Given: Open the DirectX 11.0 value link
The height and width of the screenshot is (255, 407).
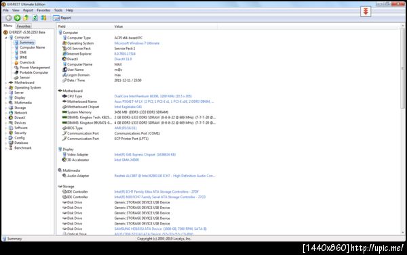Looking at the screenshot, I should [x=123, y=59].
